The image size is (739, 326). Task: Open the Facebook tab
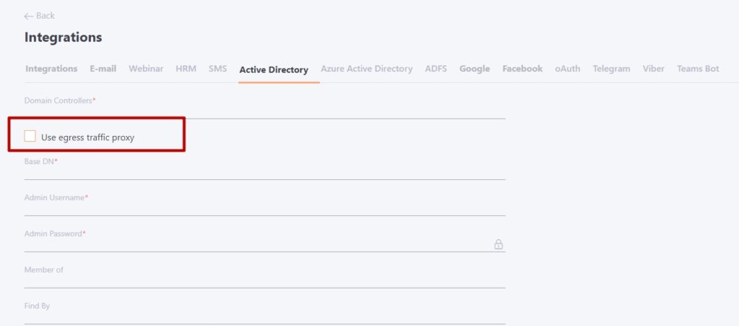522,68
